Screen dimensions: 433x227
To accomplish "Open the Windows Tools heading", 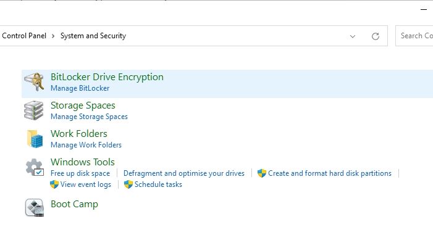I will pyautogui.click(x=83, y=162).
